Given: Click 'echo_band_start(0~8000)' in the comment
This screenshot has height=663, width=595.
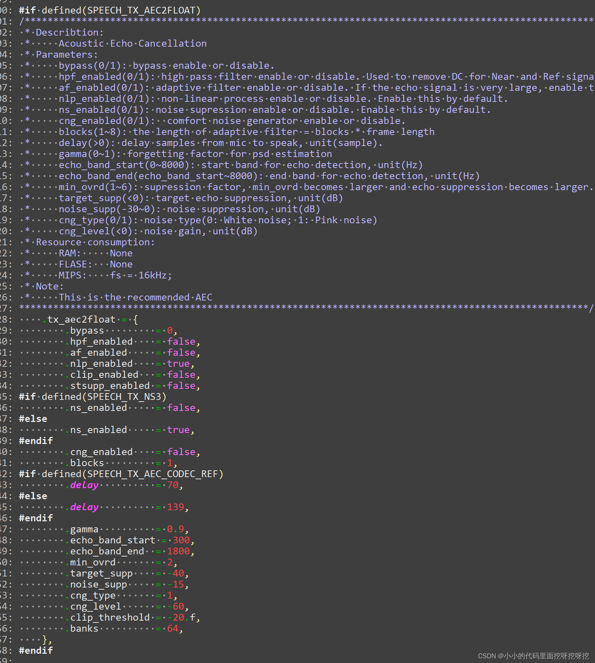Looking at the screenshot, I should (124, 165).
